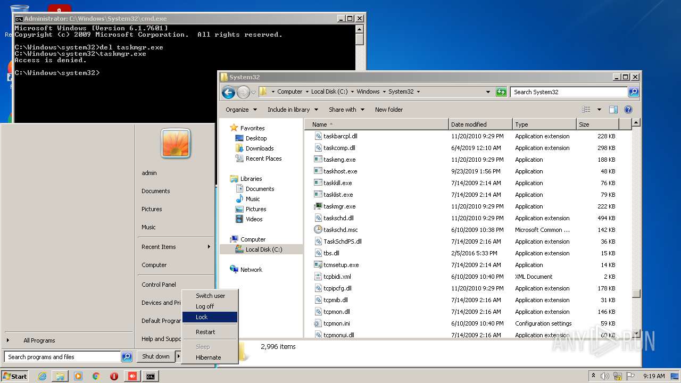Toggle the preview pane icon
This screenshot has height=383, width=681.
coord(613,110)
